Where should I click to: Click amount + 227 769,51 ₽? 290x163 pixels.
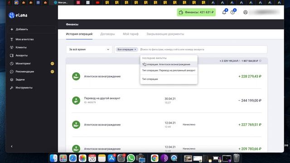[x=250, y=125]
